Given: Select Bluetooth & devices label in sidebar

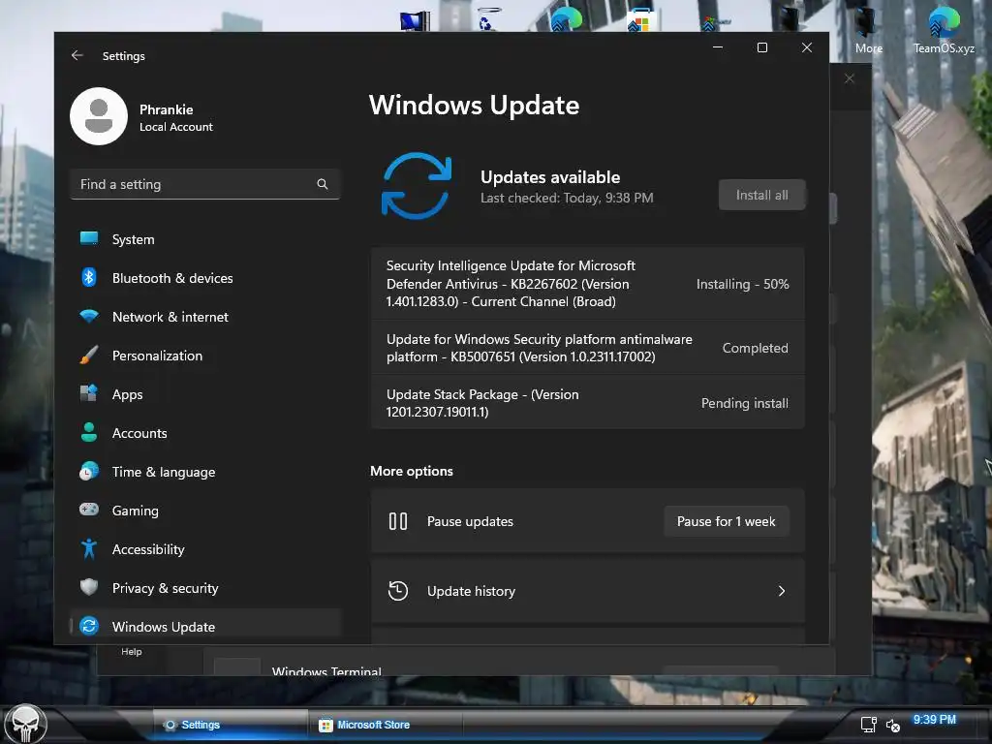Looking at the screenshot, I should pyautogui.click(x=172, y=278).
